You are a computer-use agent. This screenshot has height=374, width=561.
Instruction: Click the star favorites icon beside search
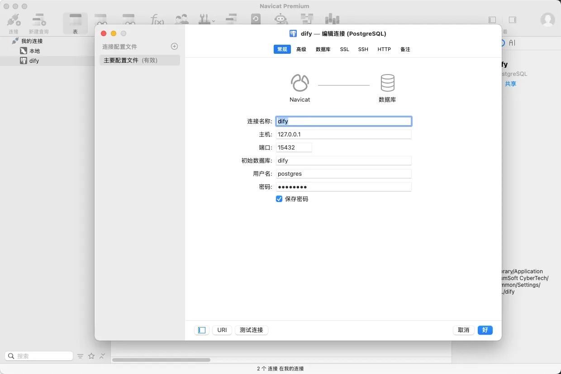91,356
